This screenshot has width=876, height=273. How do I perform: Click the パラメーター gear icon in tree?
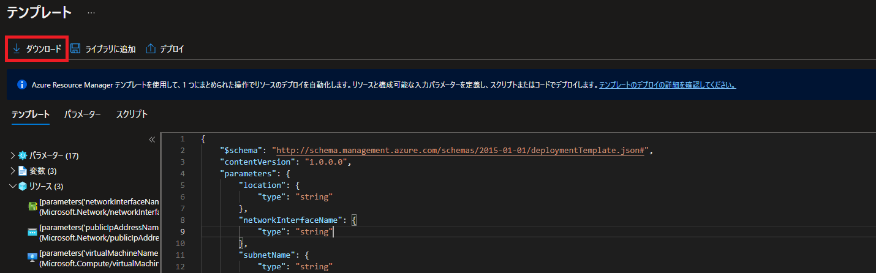click(x=23, y=155)
